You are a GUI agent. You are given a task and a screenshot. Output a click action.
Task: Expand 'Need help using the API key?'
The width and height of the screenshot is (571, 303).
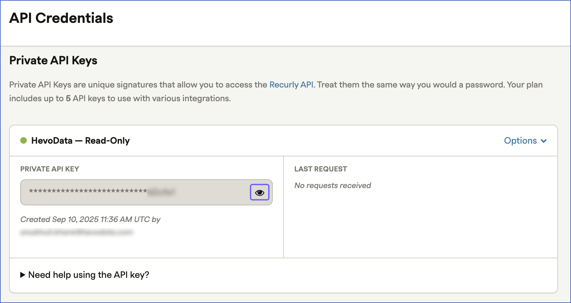click(85, 275)
